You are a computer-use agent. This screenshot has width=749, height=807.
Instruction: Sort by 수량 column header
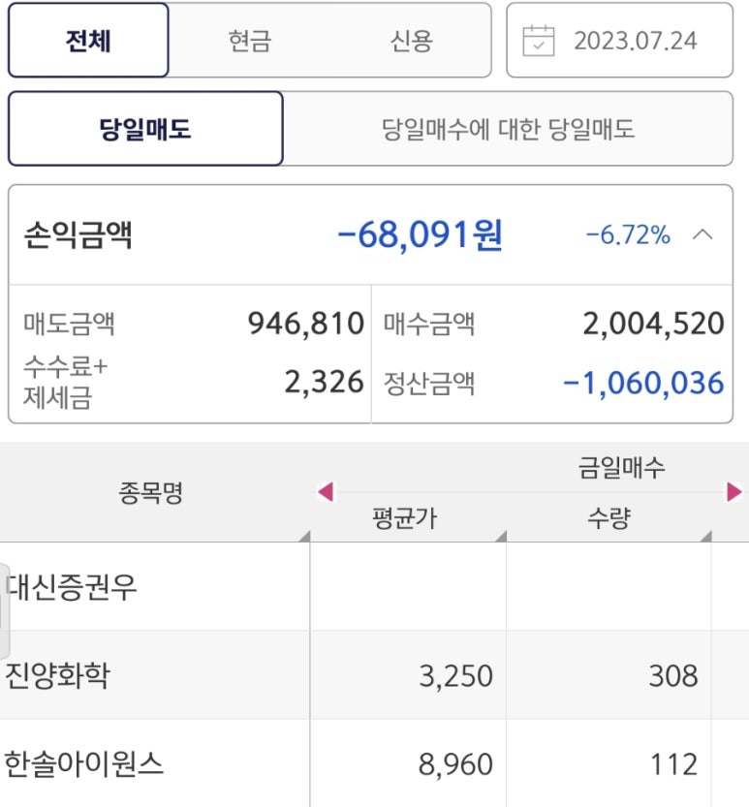tap(608, 518)
